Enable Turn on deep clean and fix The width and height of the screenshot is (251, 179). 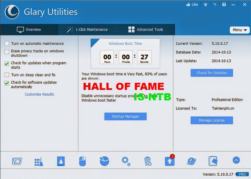tap(7, 75)
